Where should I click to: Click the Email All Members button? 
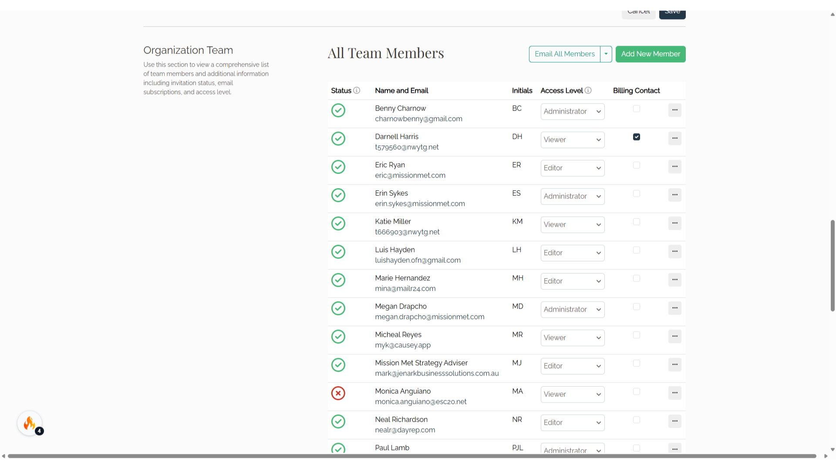click(x=565, y=54)
